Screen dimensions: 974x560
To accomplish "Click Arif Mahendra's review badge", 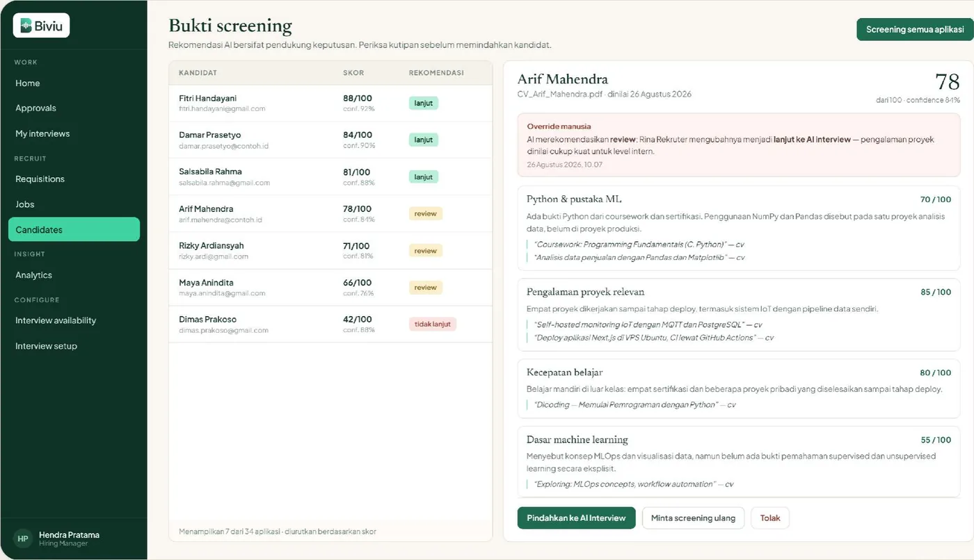I will [x=426, y=214].
